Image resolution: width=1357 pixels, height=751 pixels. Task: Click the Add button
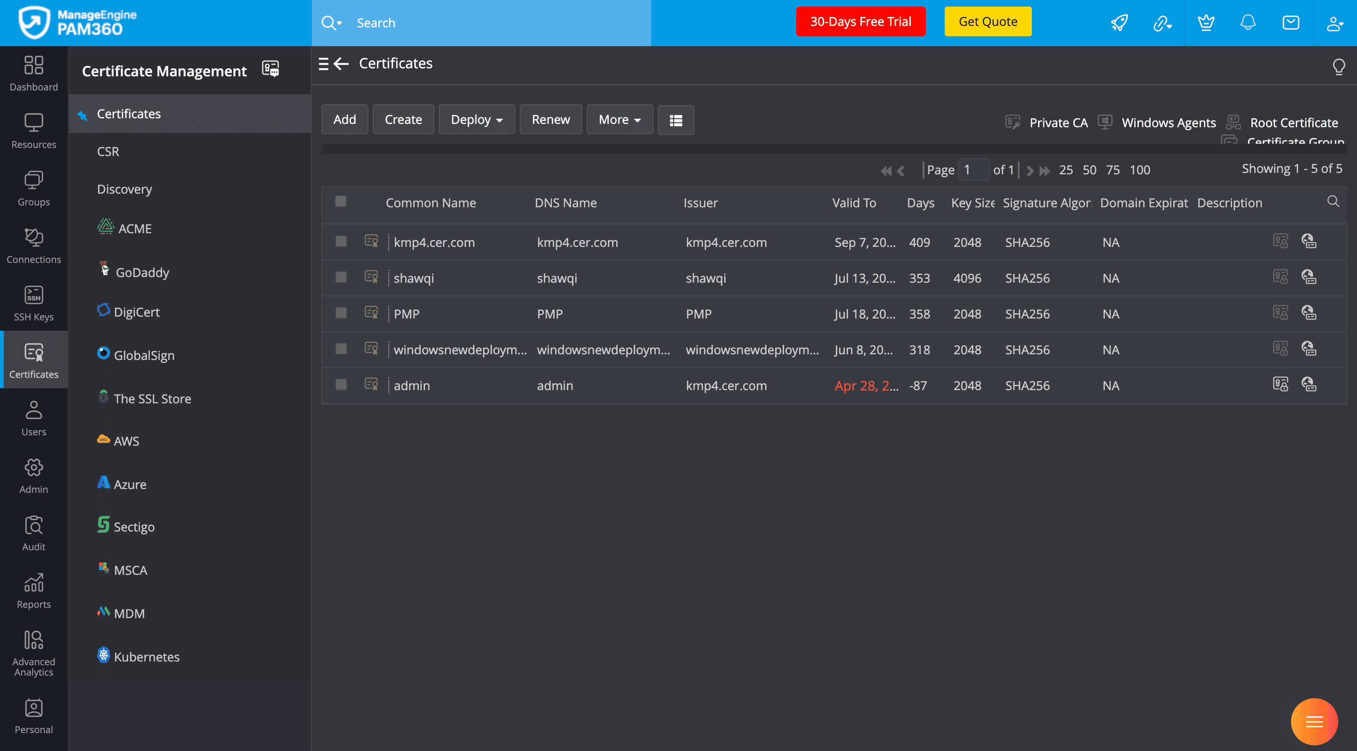coord(344,120)
